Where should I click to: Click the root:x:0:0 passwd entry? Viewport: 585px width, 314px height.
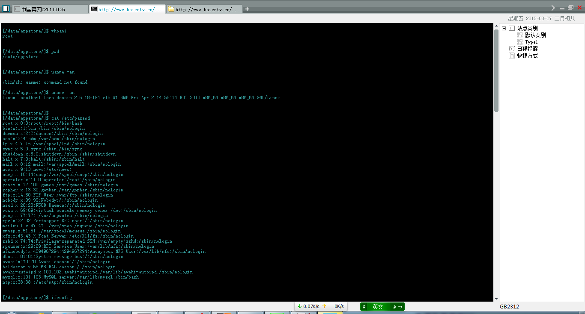coord(42,123)
